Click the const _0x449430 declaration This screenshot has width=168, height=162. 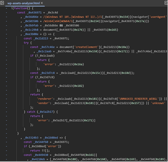coord(60,155)
